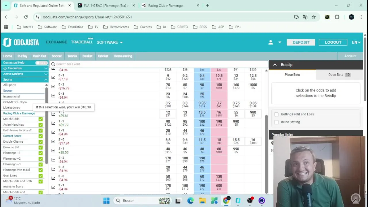Open price chart for the 2 - 1 score row
Image resolution: width=368 pixels, height=207 pixels.
pos(53,151)
